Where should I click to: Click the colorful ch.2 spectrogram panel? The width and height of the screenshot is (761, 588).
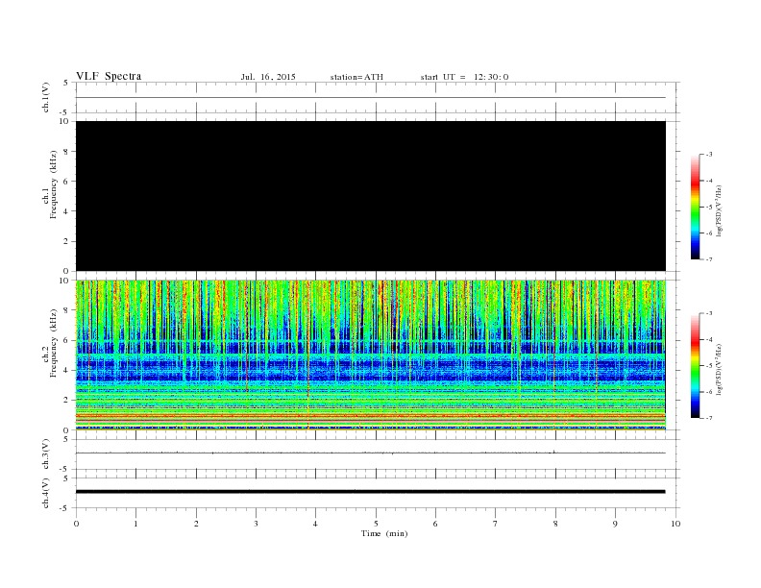click(371, 355)
